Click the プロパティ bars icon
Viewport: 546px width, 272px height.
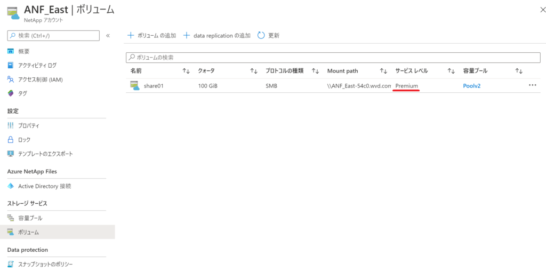click(x=11, y=126)
